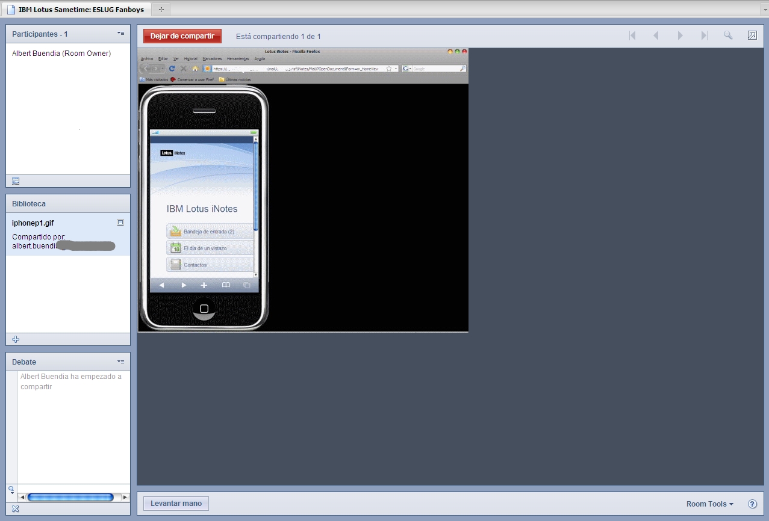Click iPhone browser forward arrow
769x521 pixels.
pyautogui.click(x=184, y=285)
